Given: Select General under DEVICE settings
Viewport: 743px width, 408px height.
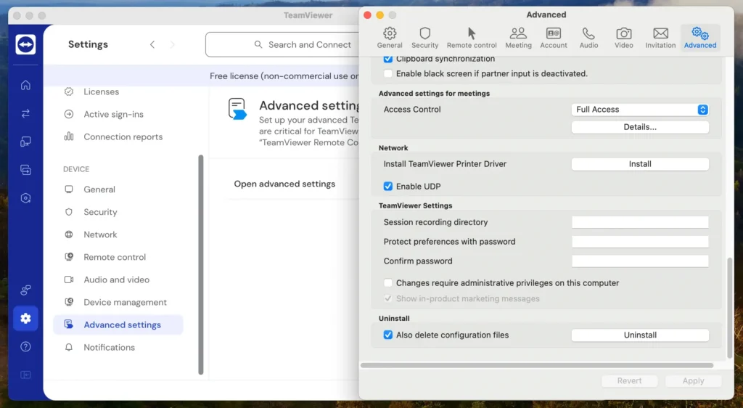Looking at the screenshot, I should (99, 189).
